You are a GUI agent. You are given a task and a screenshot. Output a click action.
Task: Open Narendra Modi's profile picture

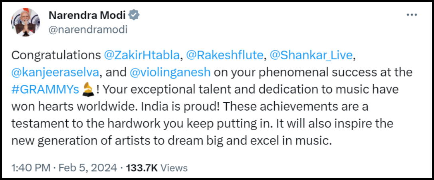[25, 22]
